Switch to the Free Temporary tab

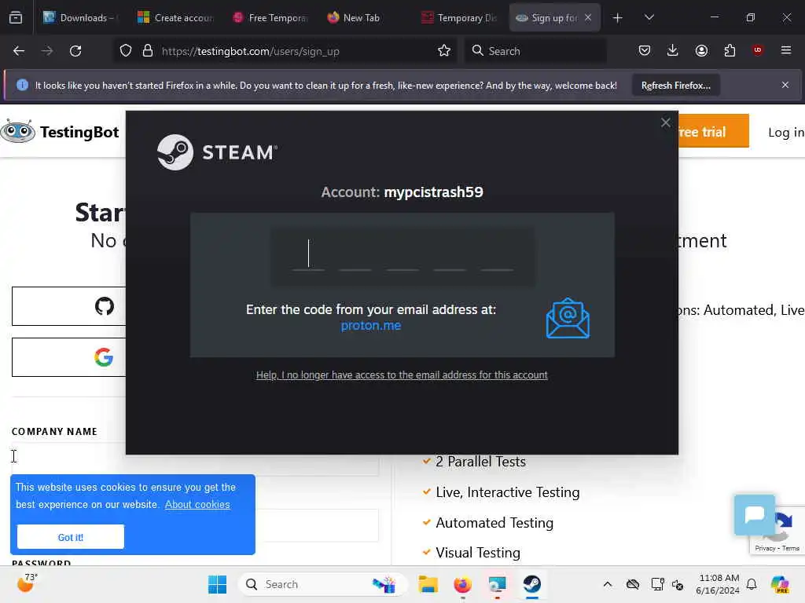pos(270,17)
